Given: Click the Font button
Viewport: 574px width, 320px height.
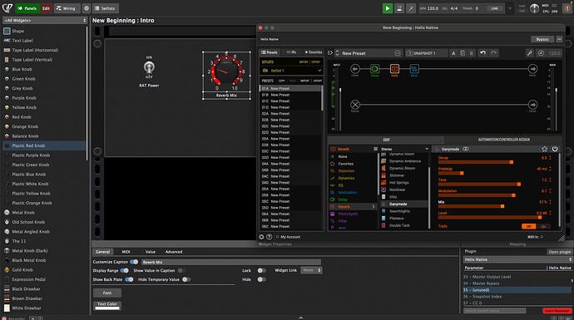Looking at the screenshot, I should click(106, 293).
